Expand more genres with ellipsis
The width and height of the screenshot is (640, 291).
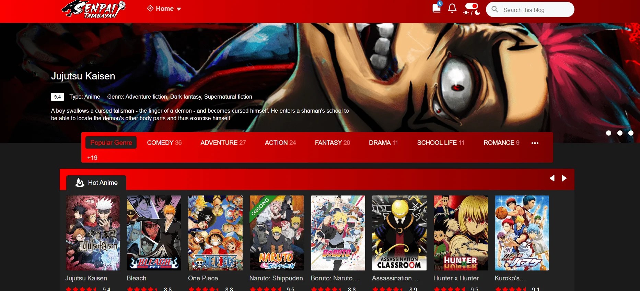coord(535,143)
